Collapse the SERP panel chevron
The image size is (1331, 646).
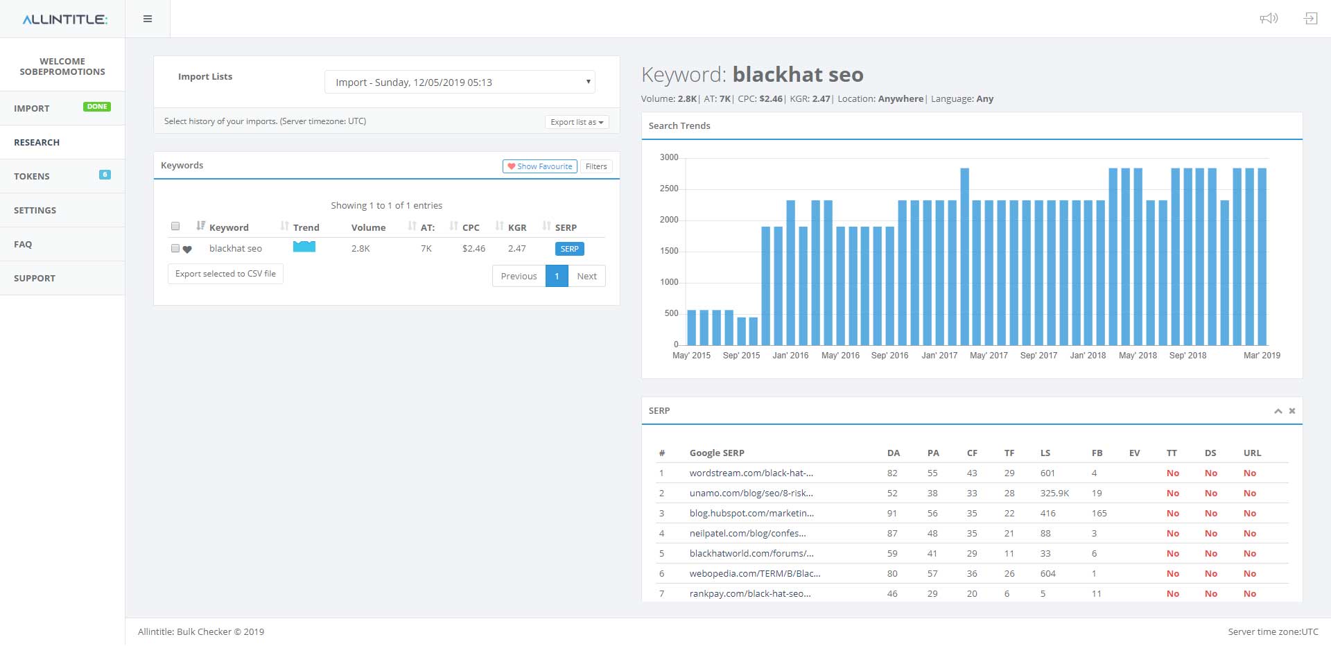(1278, 411)
